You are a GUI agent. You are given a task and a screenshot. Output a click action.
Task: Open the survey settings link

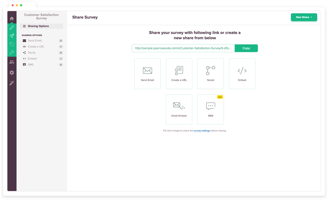point(202,131)
